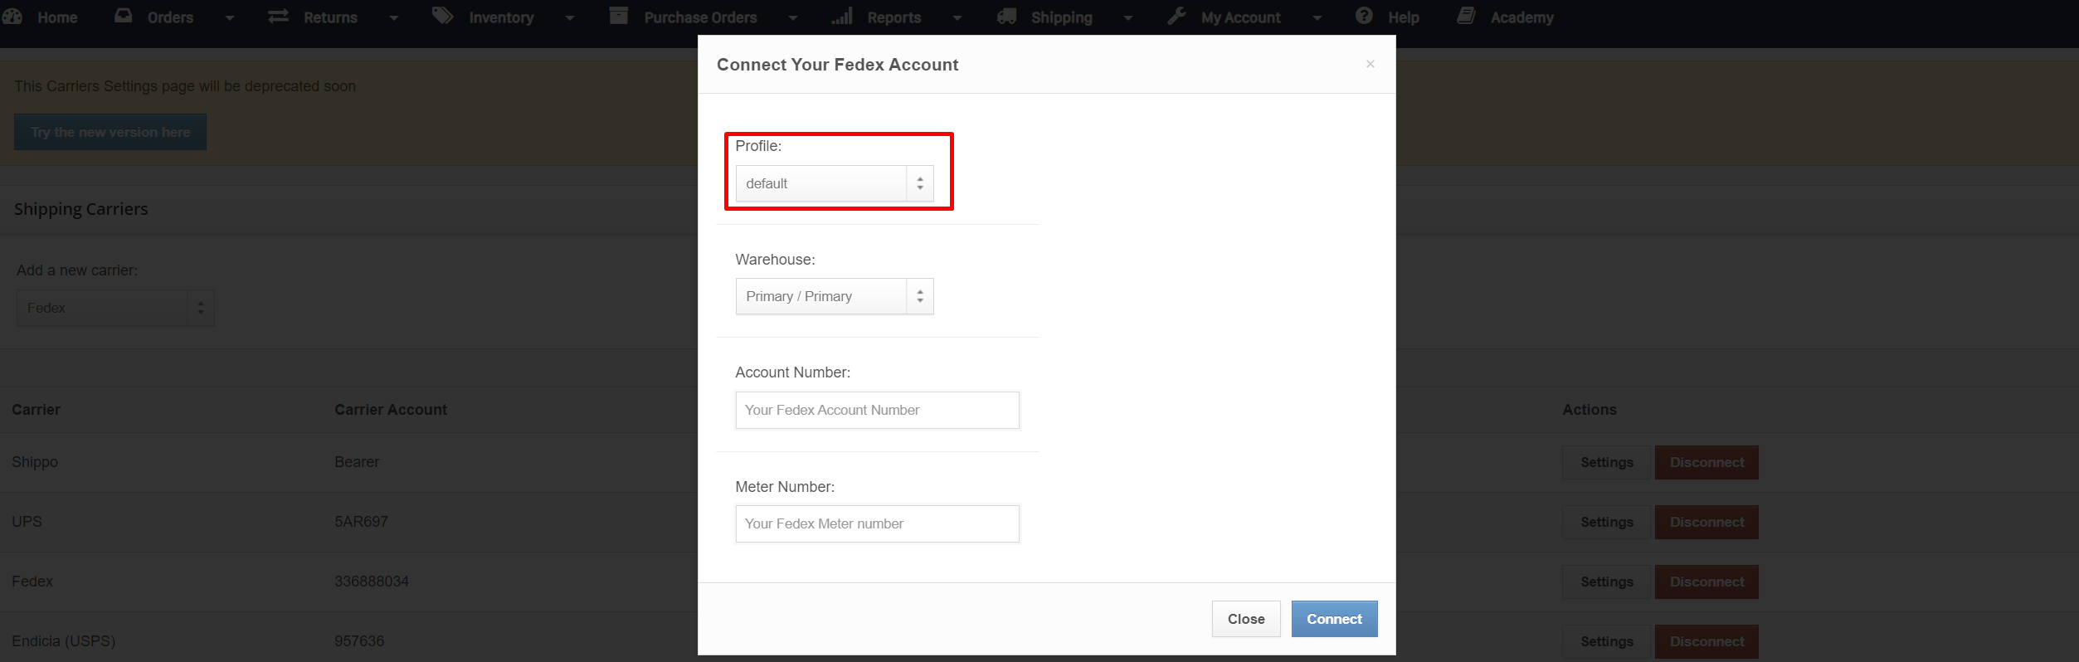Screen dimensions: 2079x662
Task: Click the Academy book icon
Action: click(x=1466, y=16)
